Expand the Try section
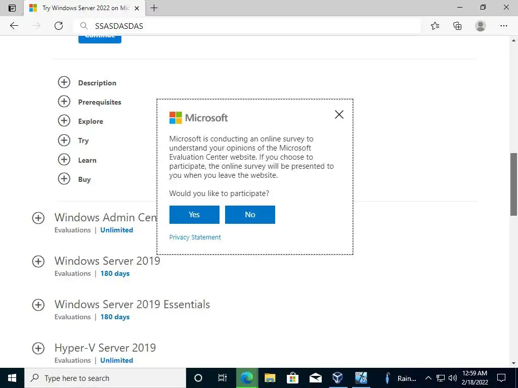 [x=64, y=140]
